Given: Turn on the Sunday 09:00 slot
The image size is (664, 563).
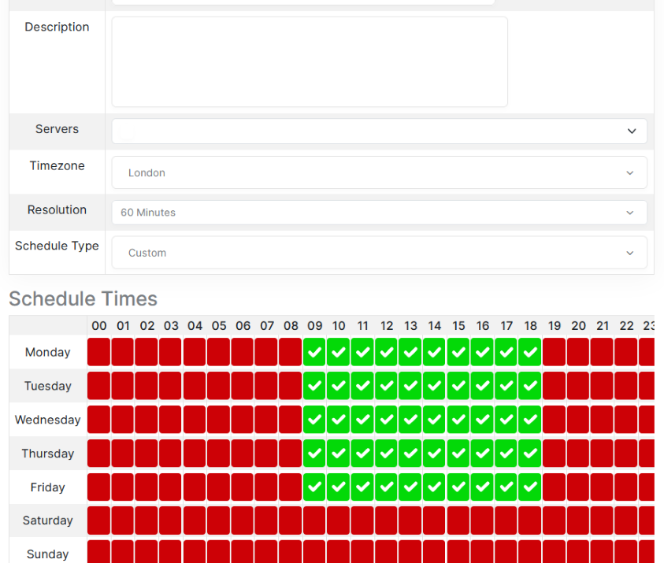Looking at the screenshot, I should click(315, 551).
